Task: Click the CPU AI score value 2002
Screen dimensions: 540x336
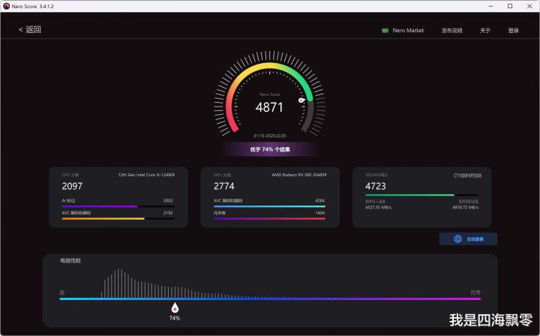Action: tap(168, 200)
